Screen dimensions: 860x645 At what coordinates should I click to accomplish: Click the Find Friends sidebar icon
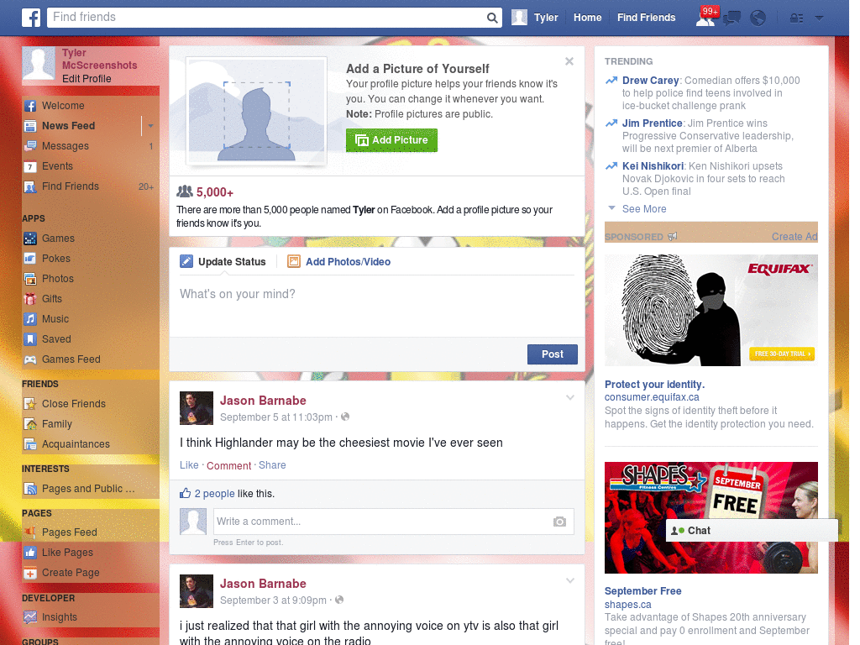click(30, 186)
